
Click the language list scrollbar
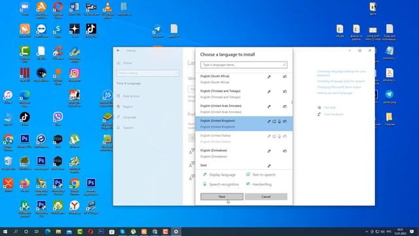point(292,102)
